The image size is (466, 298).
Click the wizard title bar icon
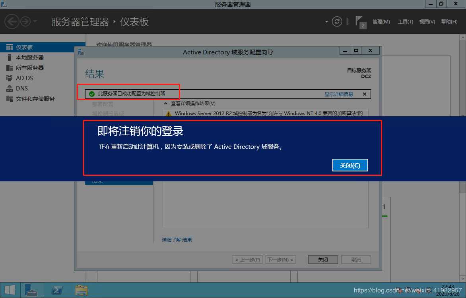pyautogui.click(x=81, y=52)
